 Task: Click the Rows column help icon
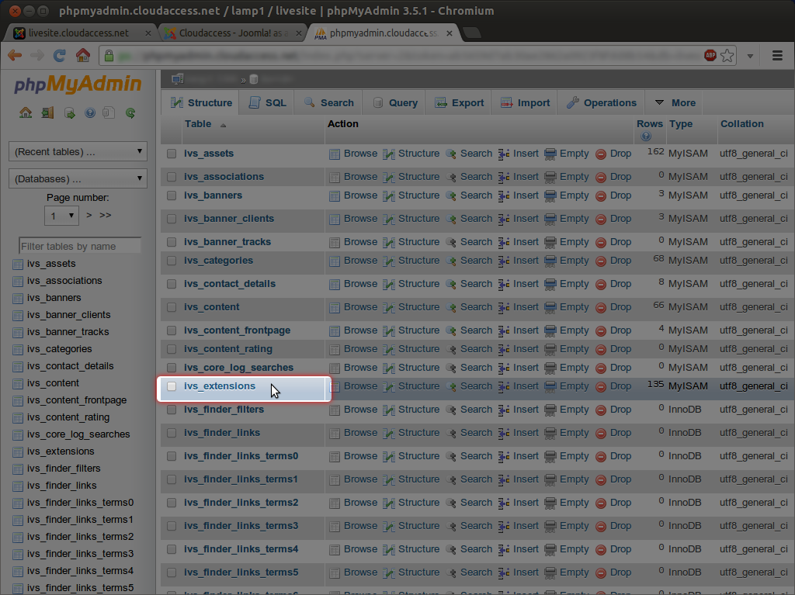[646, 136]
